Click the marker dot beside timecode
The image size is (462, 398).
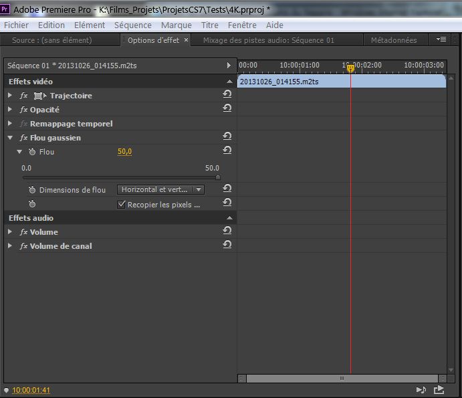coord(6,390)
